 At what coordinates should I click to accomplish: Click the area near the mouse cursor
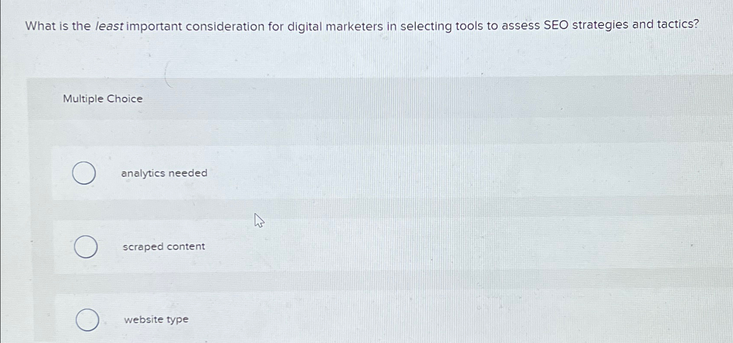click(x=259, y=221)
